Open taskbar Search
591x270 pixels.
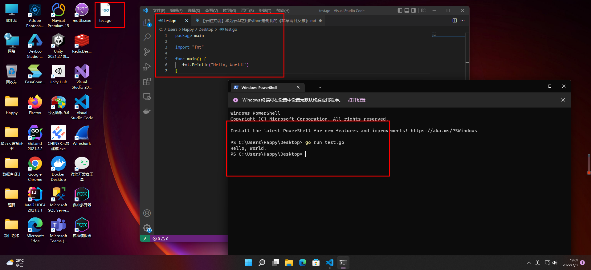click(262, 263)
